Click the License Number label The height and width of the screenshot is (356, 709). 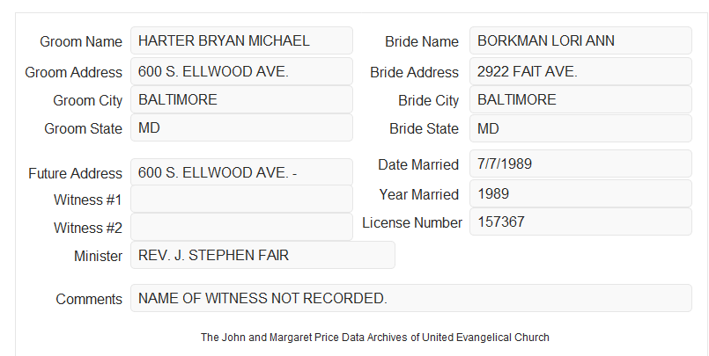pos(412,223)
